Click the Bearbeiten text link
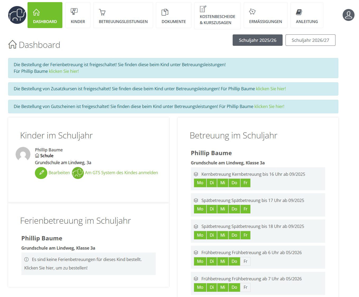The height and width of the screenshot is (297, 359). (59, 173)
